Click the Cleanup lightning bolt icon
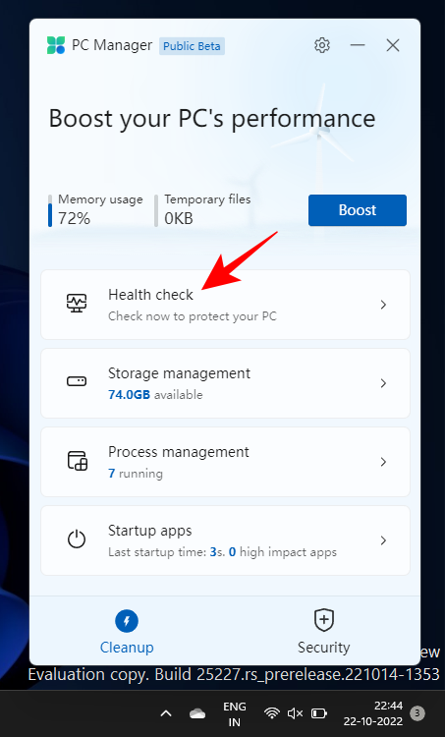This screenshot has width=445, height=737. [127, 621]
